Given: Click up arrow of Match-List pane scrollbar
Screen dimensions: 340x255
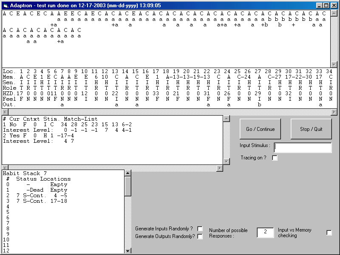Looking at the screenshot, I should pos(227,119).
